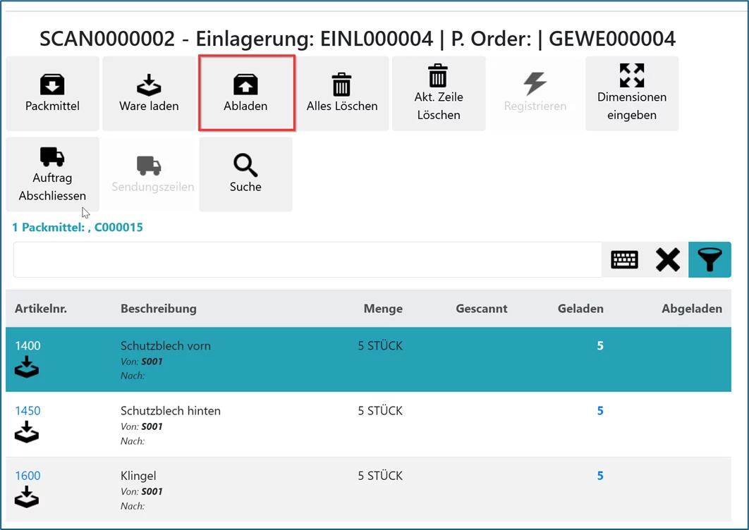Click the load icon under article 1600
Screen dimensions: 749x530
27,496
